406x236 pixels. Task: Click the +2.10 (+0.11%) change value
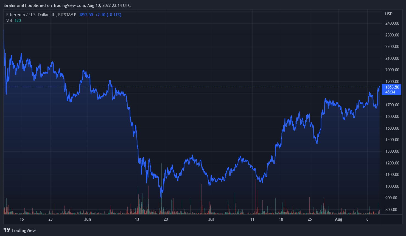coord(108,15)
